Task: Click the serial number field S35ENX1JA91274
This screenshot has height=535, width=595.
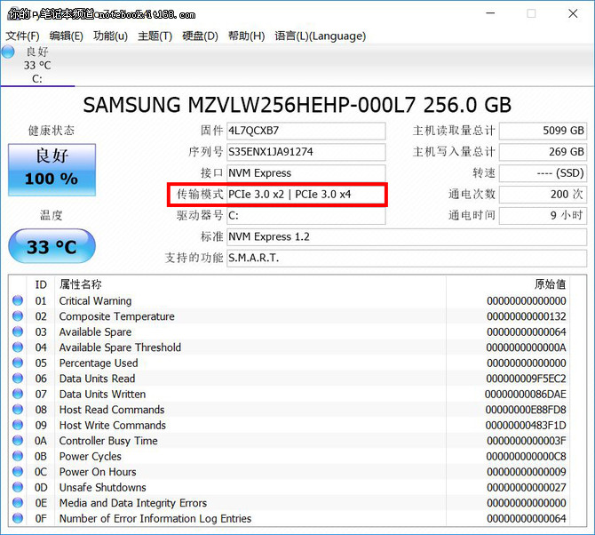Action: click(x=305, y=152)
